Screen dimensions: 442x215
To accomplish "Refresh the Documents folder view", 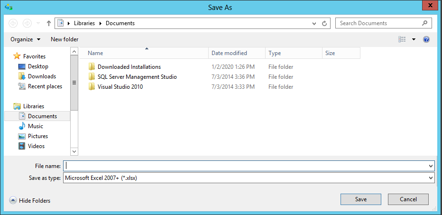I will point(325,23).
